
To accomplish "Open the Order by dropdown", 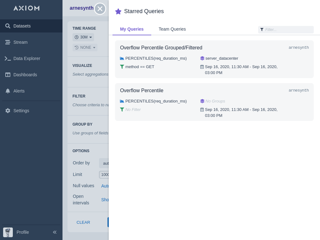I will pyautogui.click(x=104, y=163).
